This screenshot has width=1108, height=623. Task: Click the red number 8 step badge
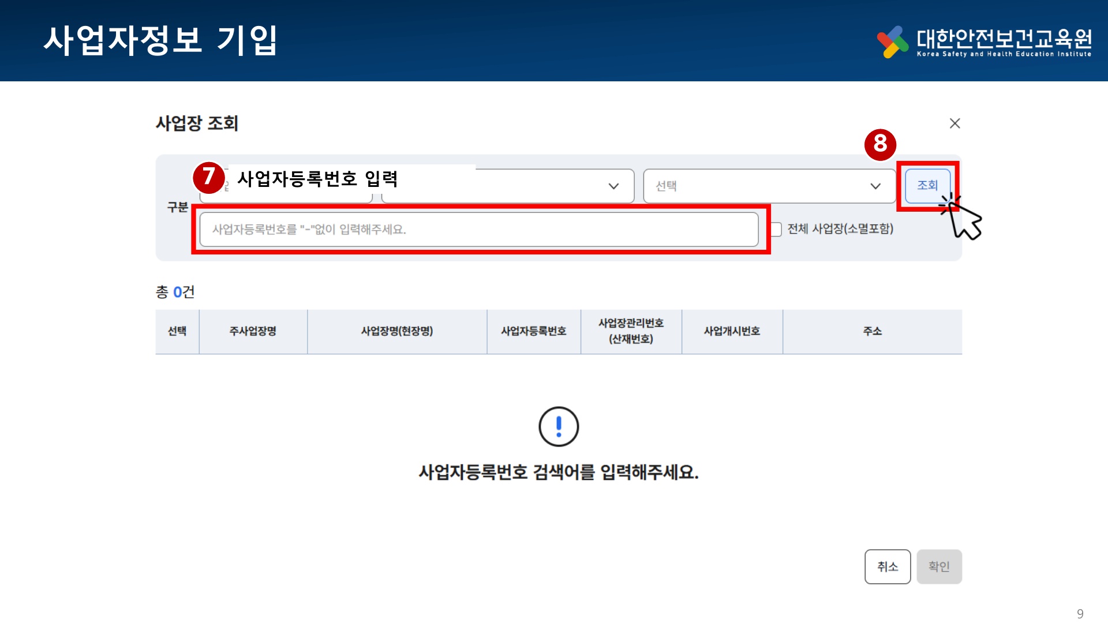tap(879, 144)
